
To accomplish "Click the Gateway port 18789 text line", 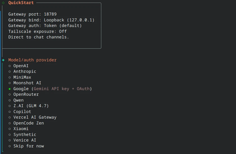I will [x=32, y=14].
